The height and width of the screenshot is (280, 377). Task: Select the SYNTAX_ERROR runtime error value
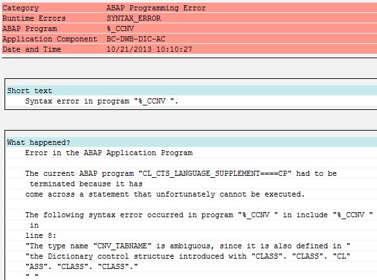pyautogui.click(x=134, y=18)
